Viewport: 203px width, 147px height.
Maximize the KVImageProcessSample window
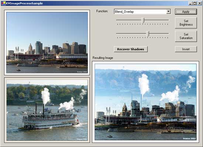[x=195, y=3]
